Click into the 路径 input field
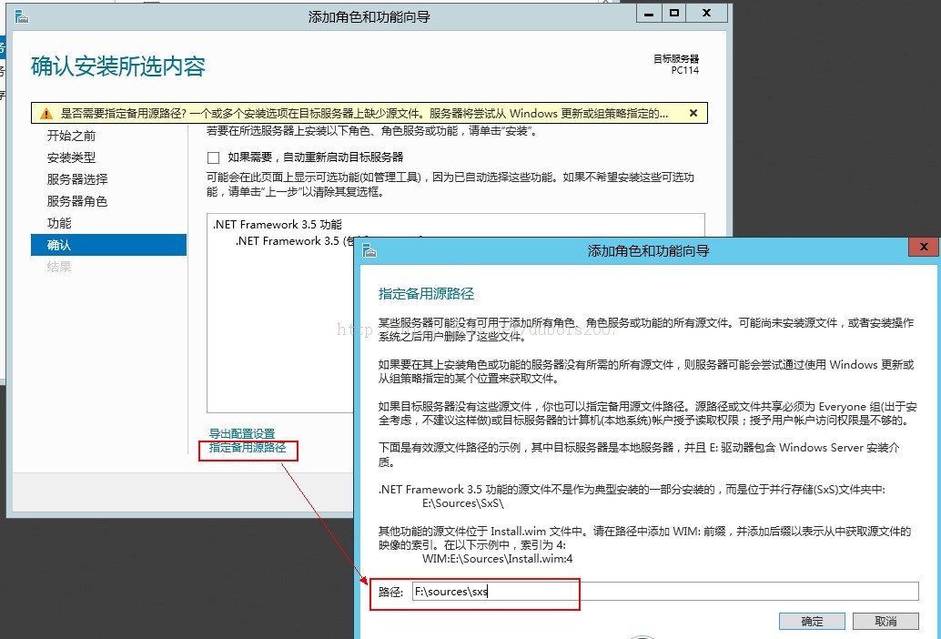 [664, 592]
